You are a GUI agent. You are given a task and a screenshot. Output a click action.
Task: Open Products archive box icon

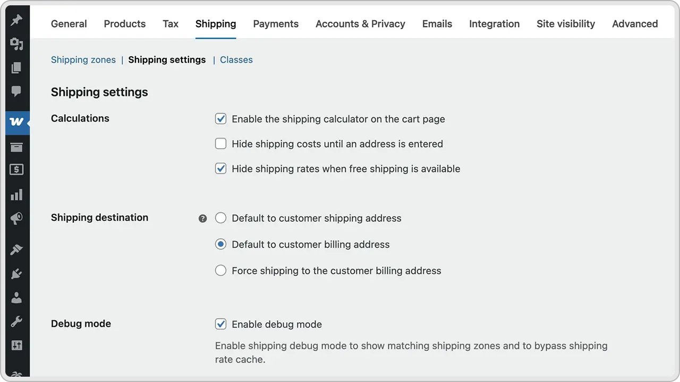pyautogui.click(x=16, y=147)
